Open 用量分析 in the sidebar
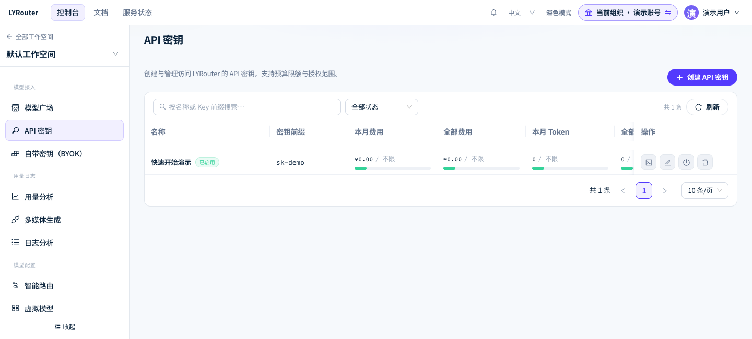 [x=64, y=197]
